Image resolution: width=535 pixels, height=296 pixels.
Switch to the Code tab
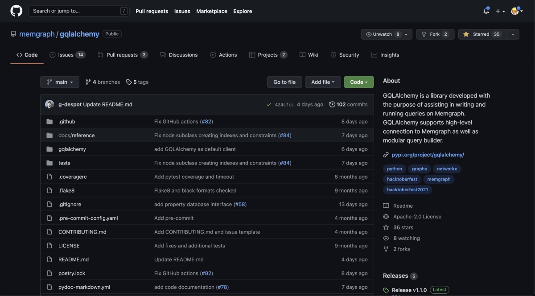tap(27, 55)
